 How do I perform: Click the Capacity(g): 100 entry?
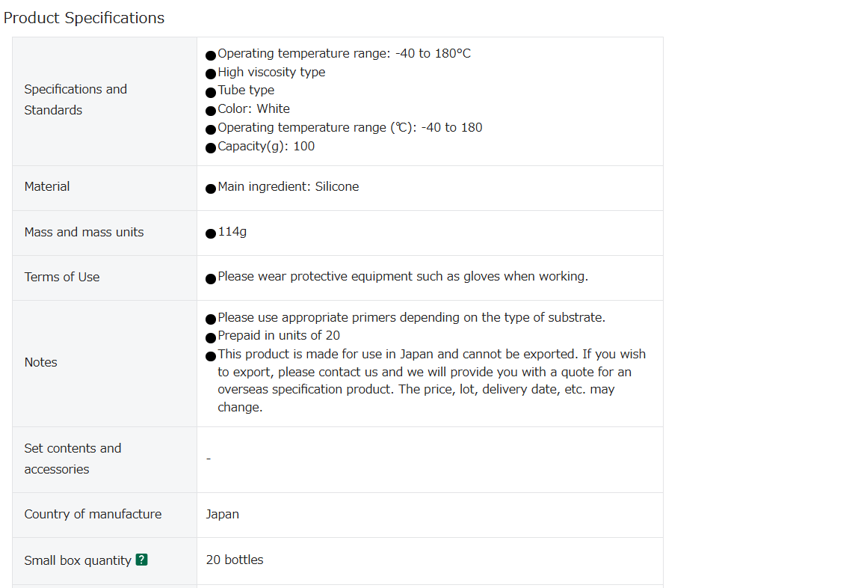(x=266, y=146)
